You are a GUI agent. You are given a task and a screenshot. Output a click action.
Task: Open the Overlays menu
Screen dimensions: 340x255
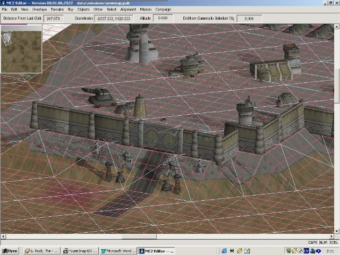(x=39, y=10)
